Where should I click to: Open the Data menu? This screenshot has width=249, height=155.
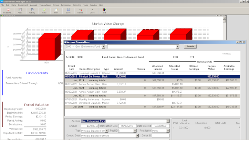pyautogui.click(x=13, y=5)
